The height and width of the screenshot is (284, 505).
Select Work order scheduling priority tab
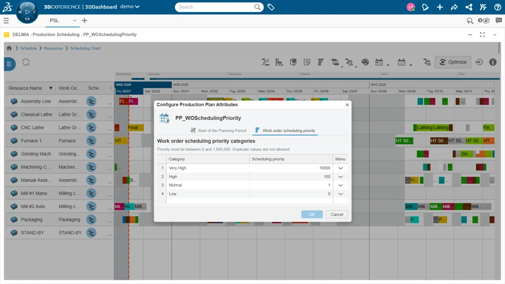[285, 130]
